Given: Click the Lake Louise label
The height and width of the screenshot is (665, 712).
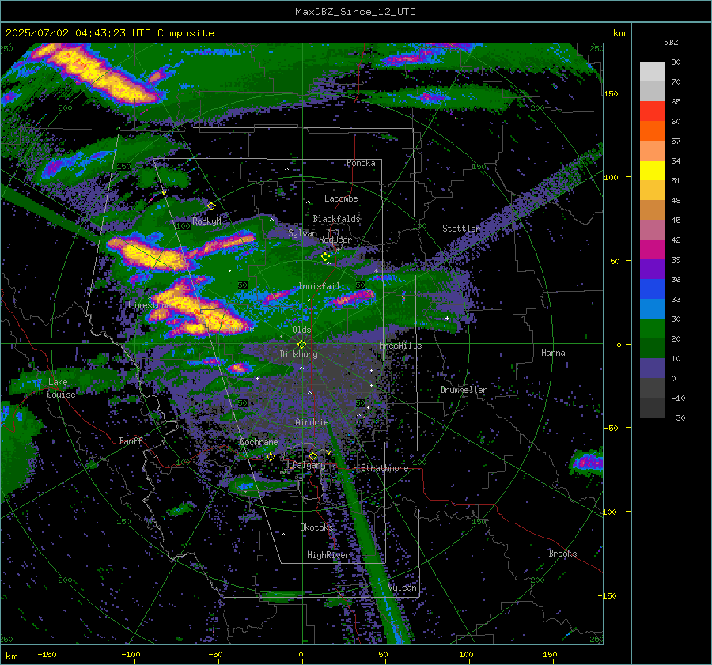Looking at the screenshot, I should [61, 388].
